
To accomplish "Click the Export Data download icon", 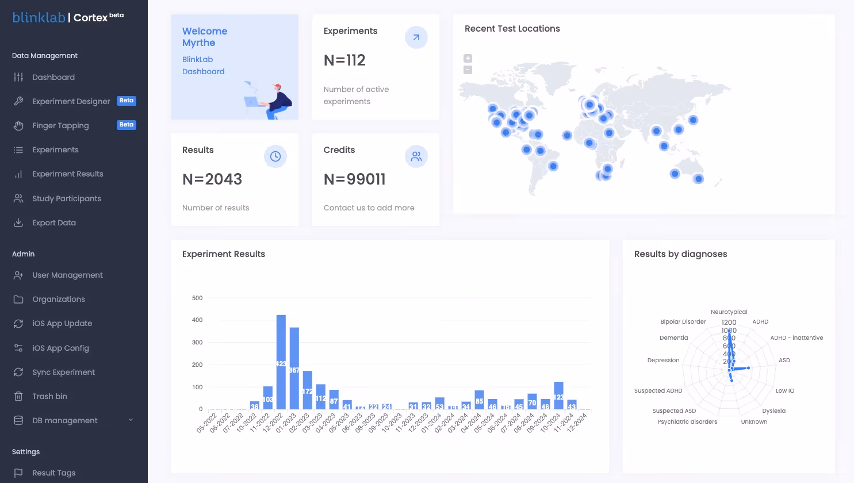I will [x=18, y=223].
